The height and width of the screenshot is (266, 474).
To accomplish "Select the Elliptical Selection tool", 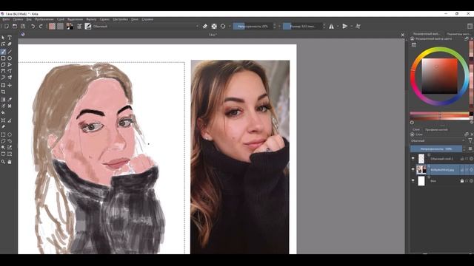I will click(x=10, y=134).
